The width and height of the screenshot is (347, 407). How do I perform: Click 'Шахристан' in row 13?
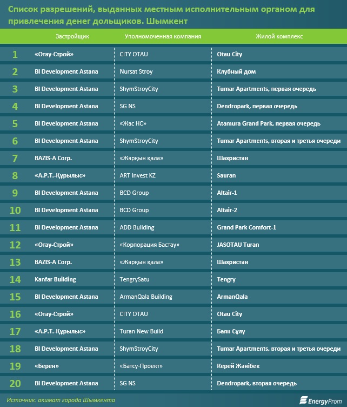[x=232, y=262]
